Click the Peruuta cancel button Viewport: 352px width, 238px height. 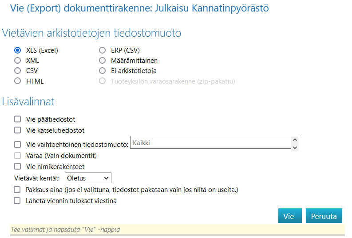pyautogui.click(x=324, y=216)
